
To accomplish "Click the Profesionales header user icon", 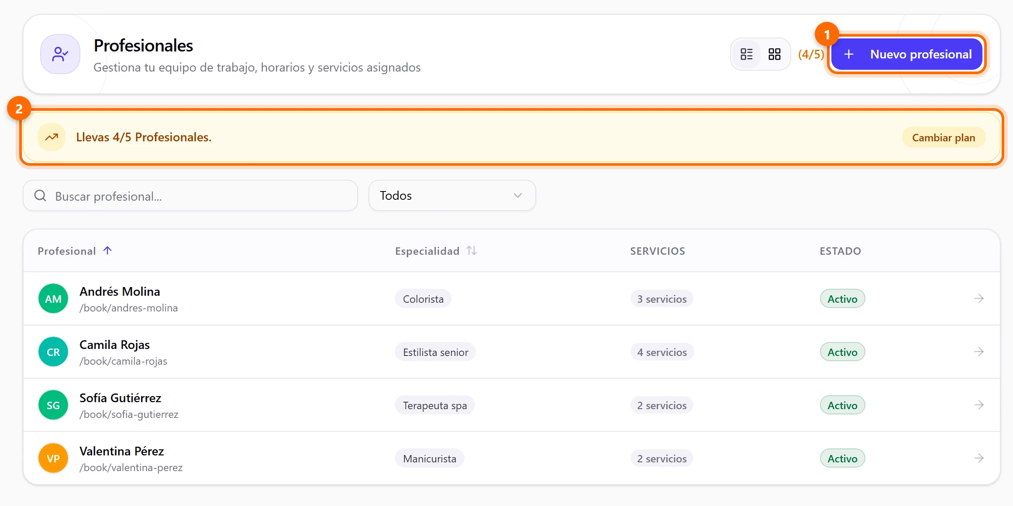I will (60, 54).
